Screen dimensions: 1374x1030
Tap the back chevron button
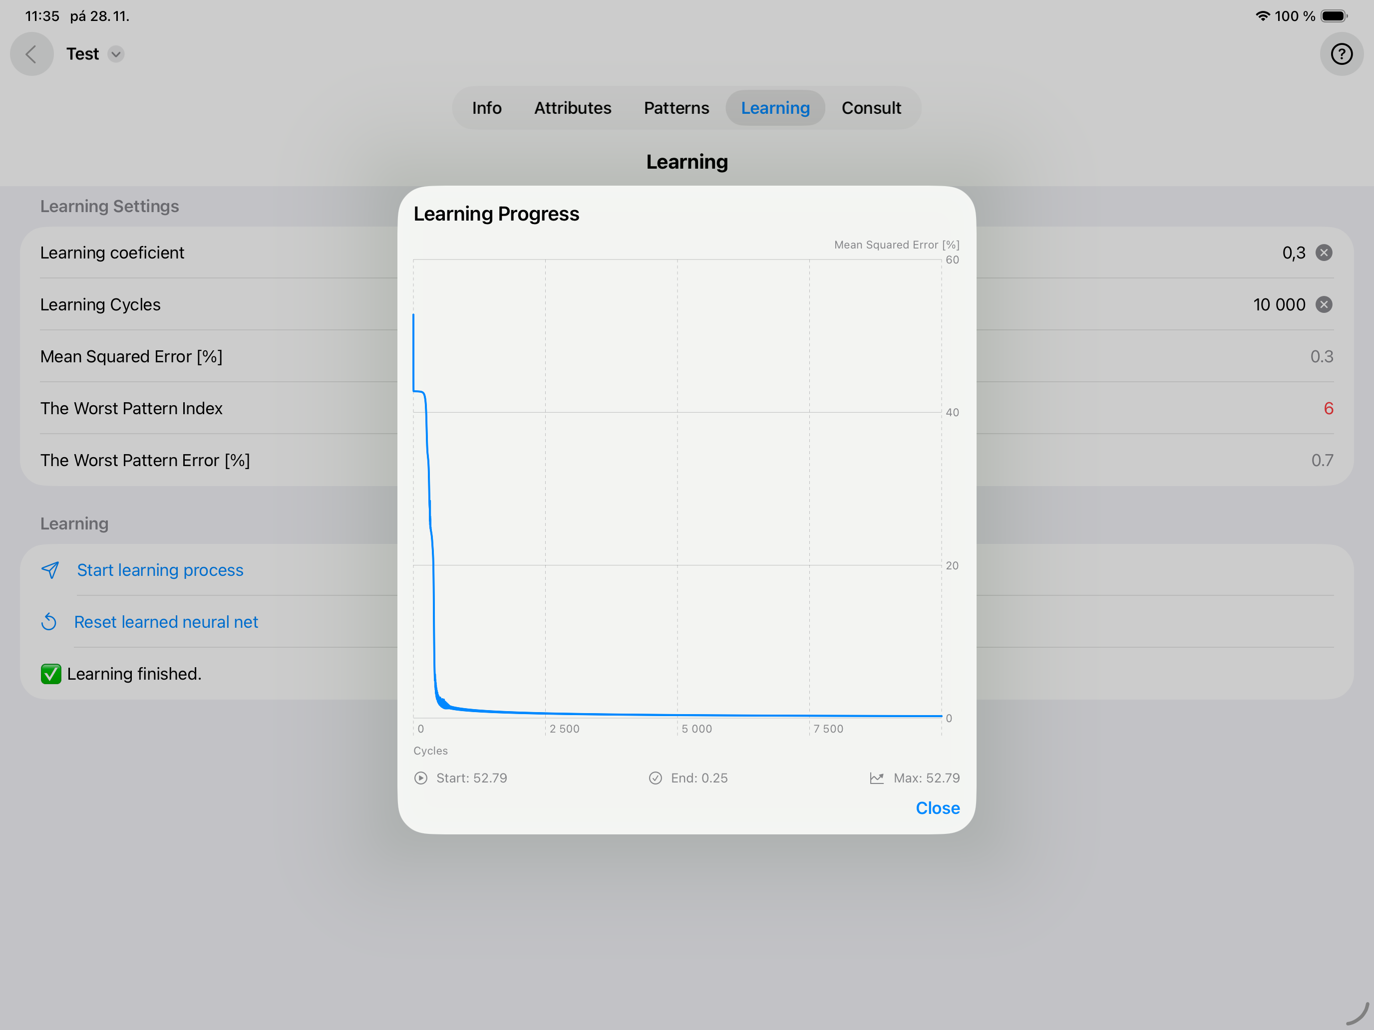click(31, 54)
